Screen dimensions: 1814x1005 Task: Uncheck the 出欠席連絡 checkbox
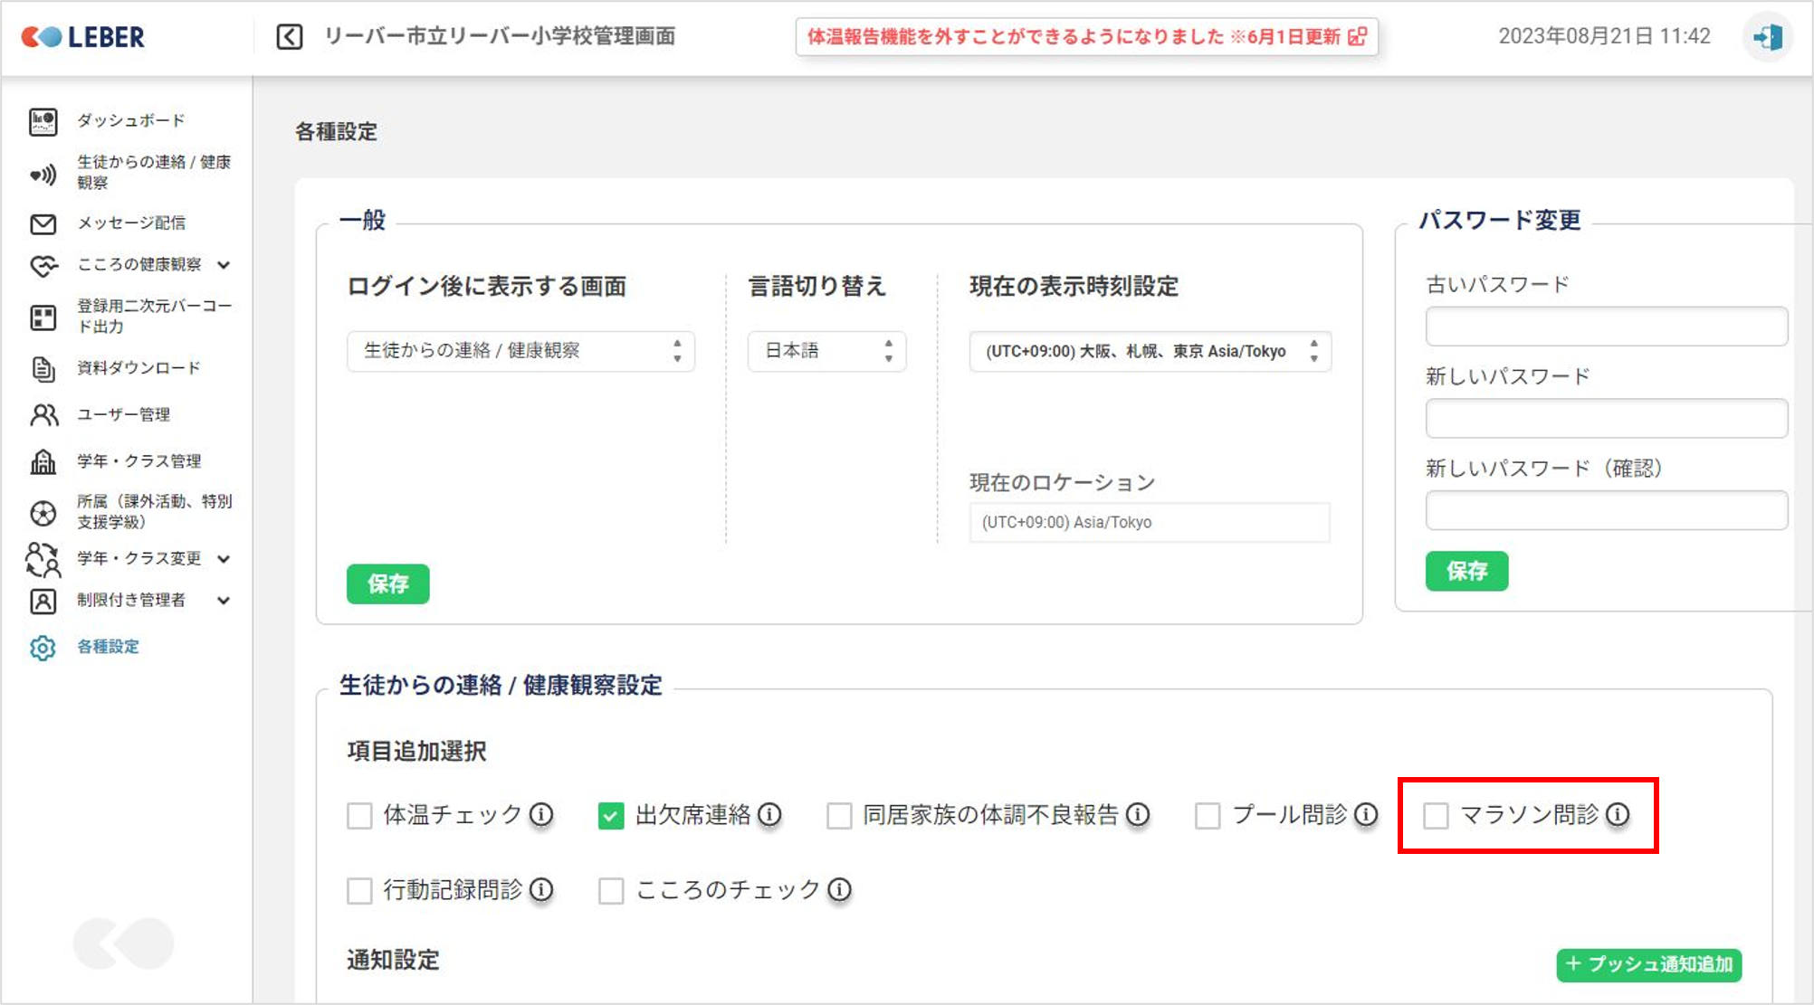point(611,816)
